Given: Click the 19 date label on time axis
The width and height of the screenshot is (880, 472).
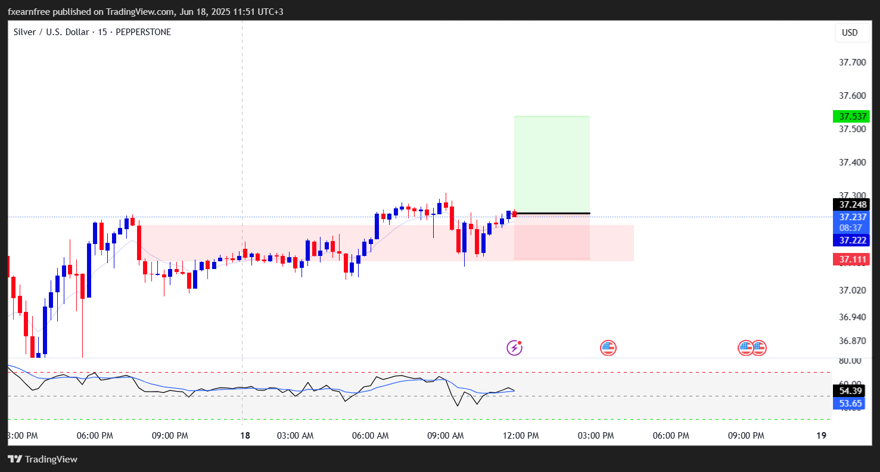Looking at the screenshot, I should click(821, 436).
